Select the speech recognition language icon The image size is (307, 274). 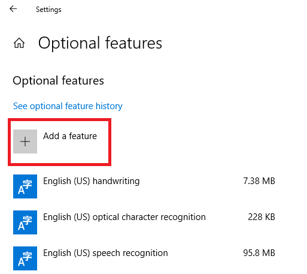pyautogui.click(x=25, y=258)
